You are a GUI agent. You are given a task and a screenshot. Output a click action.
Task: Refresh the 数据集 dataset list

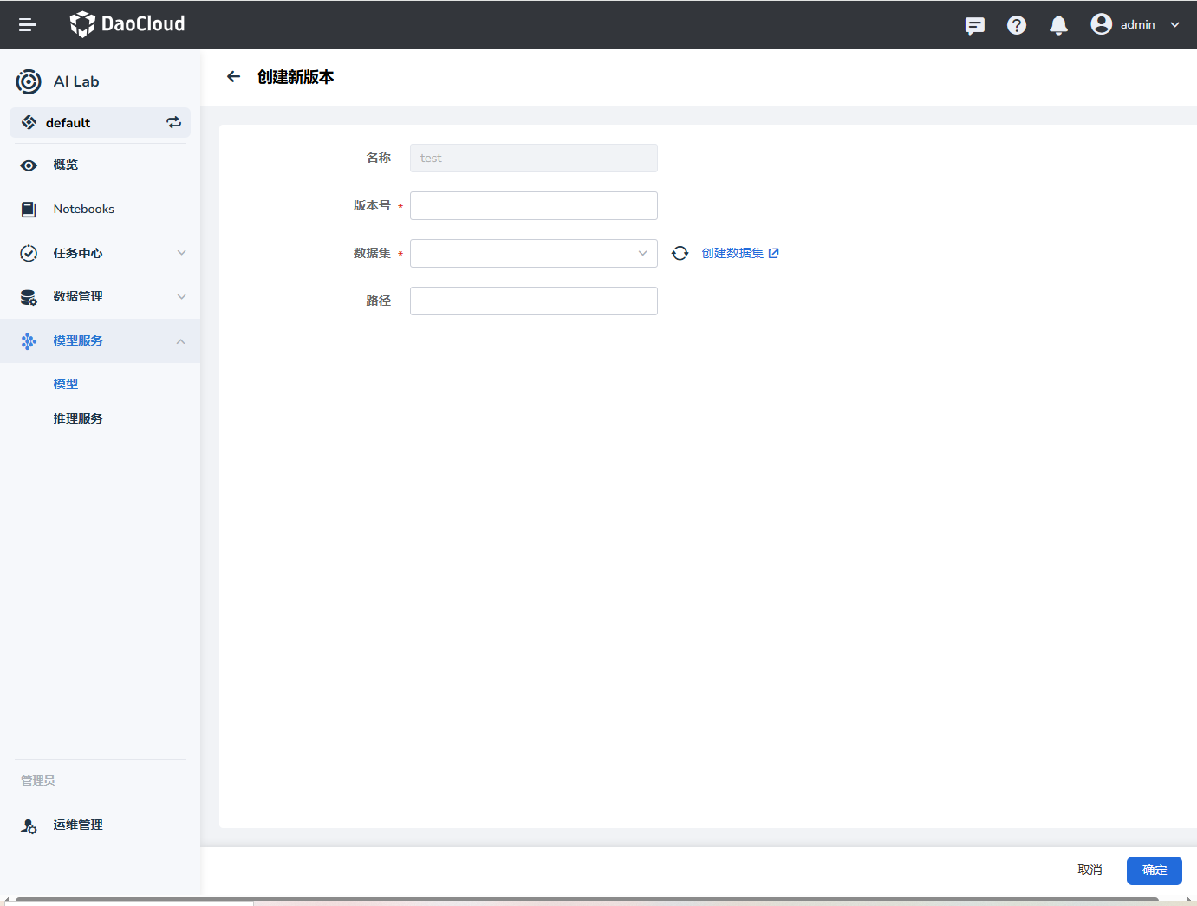point(680,253)
